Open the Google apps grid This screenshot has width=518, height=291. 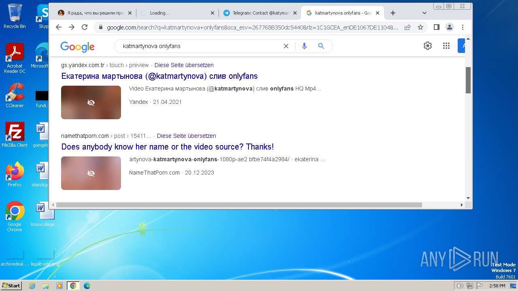click(x=446, y=46)
